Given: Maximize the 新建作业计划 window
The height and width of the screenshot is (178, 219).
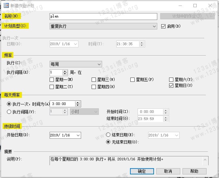Looking at the screenshot, I should [195, 6].
